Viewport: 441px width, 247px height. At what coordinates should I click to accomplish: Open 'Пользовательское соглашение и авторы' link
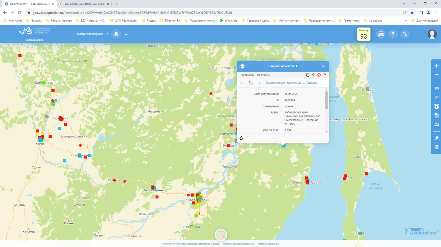click(x=200, y=244)
